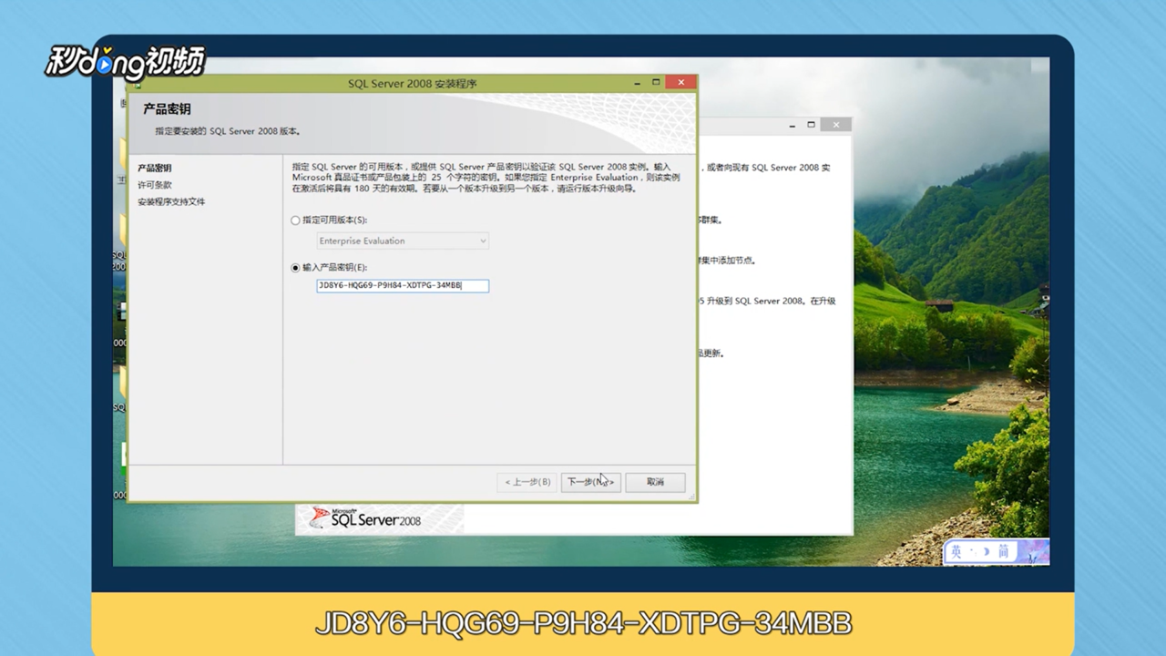
Task: Click the installer window title text
Action: pyautogui.click(x=413, y=84)
